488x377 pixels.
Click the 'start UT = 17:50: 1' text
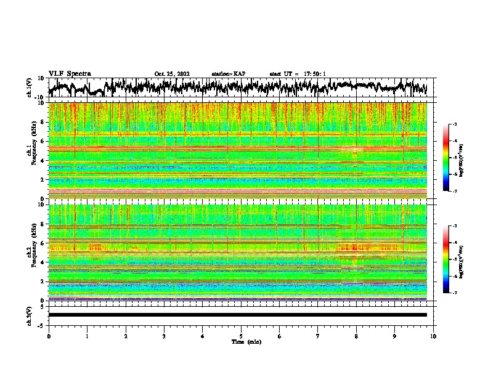tap(298, 74)
